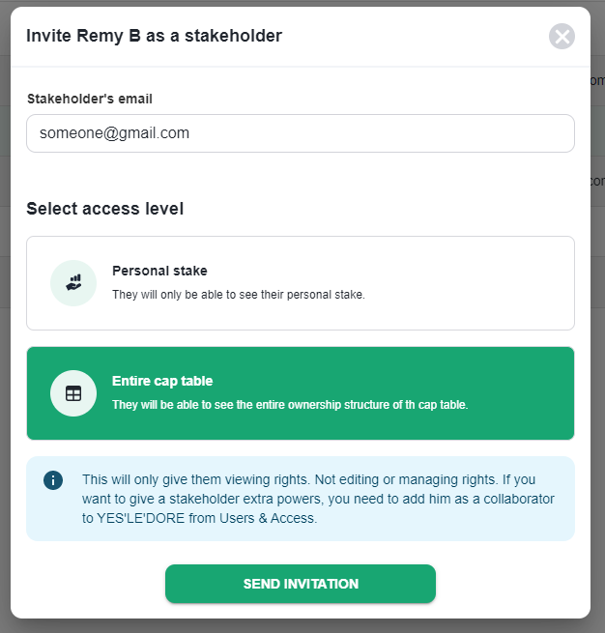Click the Personal stake hand icon

coord(73,283)
